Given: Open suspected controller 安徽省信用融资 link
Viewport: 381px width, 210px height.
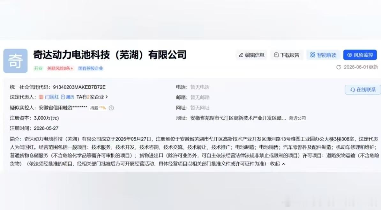Looking at the screenshot, I should (63, 107).
